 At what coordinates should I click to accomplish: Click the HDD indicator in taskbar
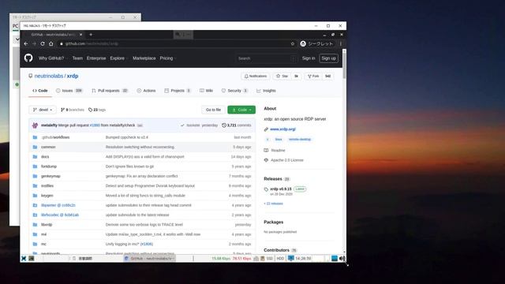[x=280, y=258]
